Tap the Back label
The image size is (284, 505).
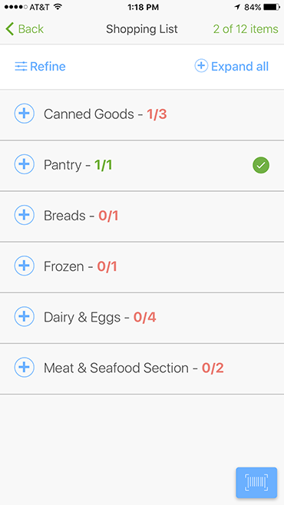tap(31, 29)
